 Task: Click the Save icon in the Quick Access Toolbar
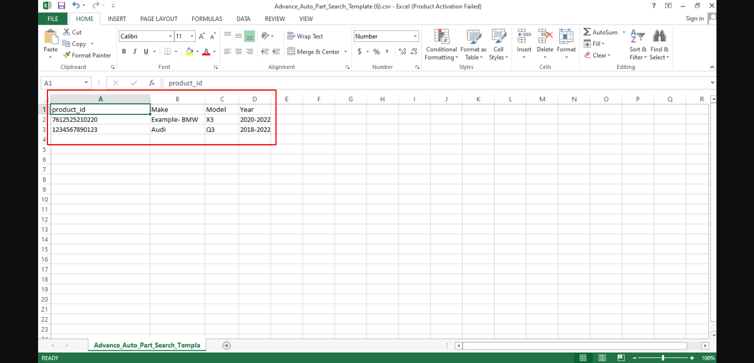(61, 6)
